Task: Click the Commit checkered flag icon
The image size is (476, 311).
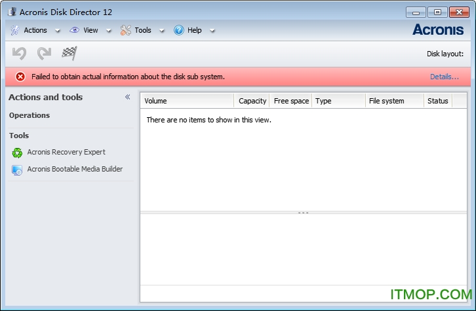Action: [x=69, y=54]
